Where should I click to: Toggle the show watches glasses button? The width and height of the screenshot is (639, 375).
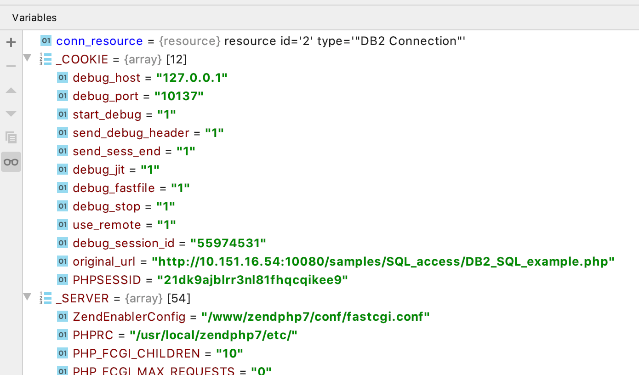click(11, 162)
